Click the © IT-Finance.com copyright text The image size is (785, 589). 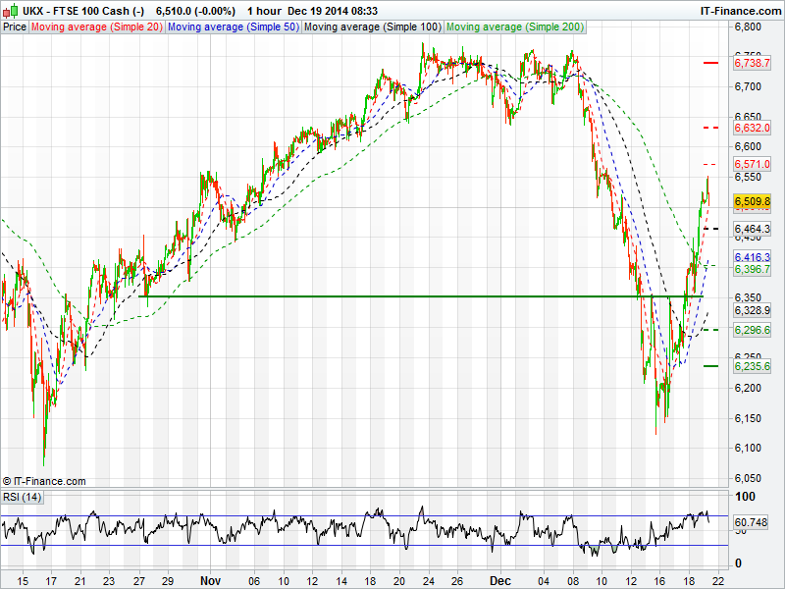coord(44,481)
